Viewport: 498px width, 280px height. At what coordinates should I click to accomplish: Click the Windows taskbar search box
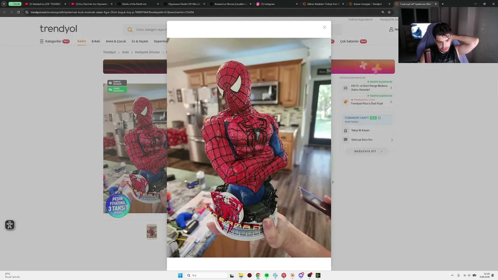207,275
